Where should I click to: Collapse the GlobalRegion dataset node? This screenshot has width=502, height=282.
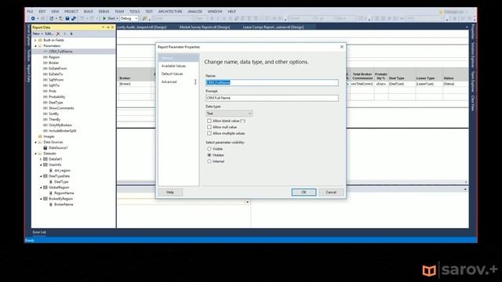click(41, 187)
